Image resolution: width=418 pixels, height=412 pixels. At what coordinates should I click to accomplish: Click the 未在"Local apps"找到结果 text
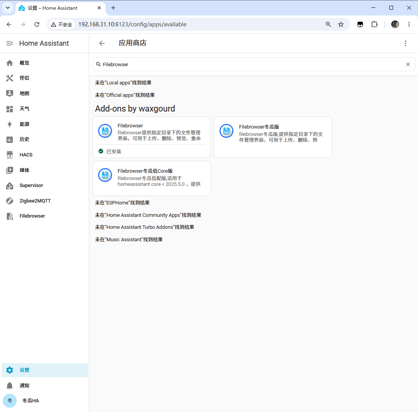[123, 83]
